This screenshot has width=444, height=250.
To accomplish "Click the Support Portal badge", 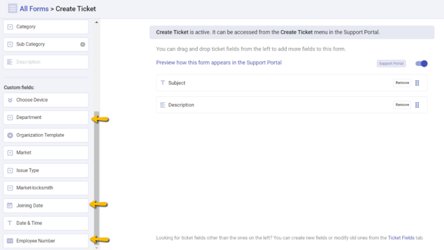I will 391,64.
